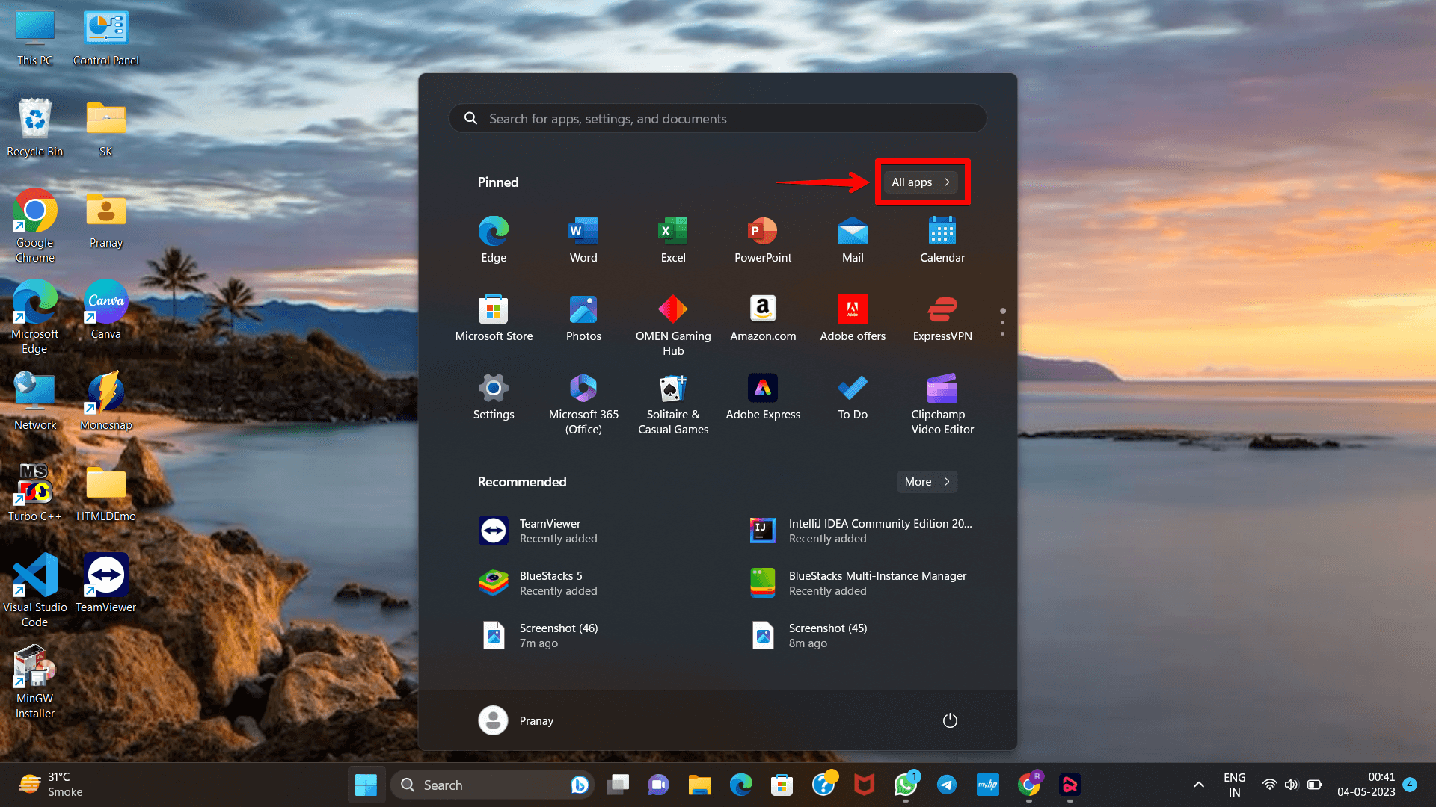Image resolution: width=1436 pixels, height=807 pixels.
Task: Select the SK folder on desktop
Action: click(106, 128)
